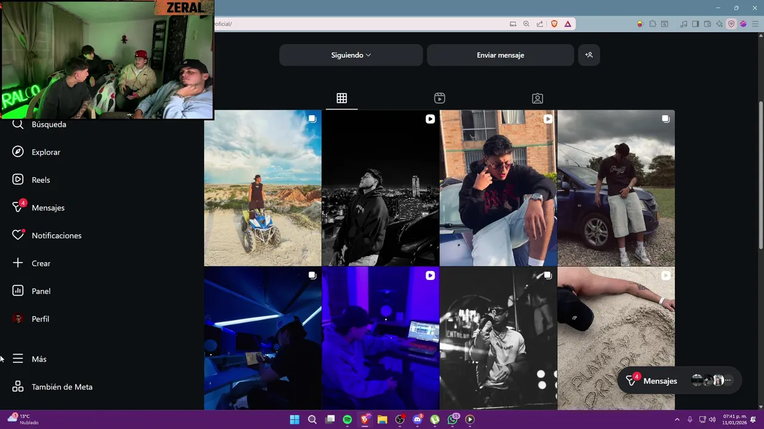This screenshot has height=429, width=764.
Task: Open the Brave main menu
Action: coord(755,24)
